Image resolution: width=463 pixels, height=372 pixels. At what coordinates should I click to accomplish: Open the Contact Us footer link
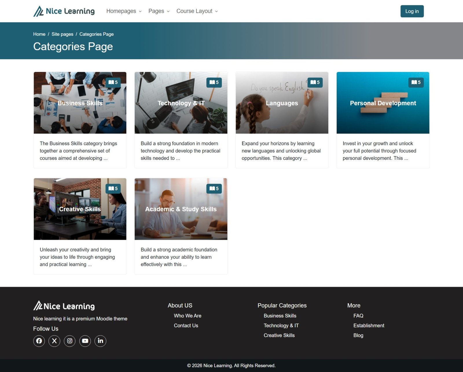(186, 325)
